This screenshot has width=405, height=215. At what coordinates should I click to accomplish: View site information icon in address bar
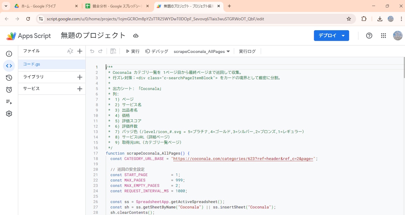pyautogui.click(x=41, y=19)
